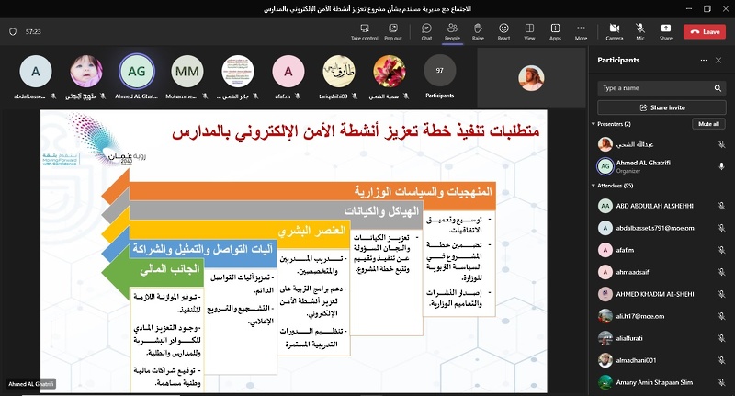Toggle the mic icon beside Ahmed AL Ghatrifi

[721, 166]
